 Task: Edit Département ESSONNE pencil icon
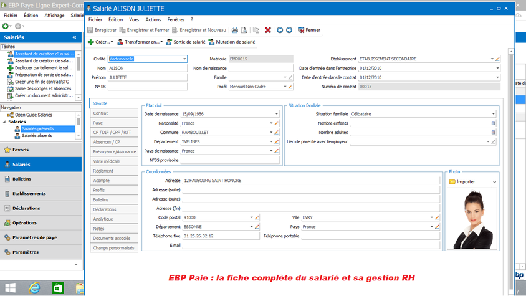[x=257, y=227]
